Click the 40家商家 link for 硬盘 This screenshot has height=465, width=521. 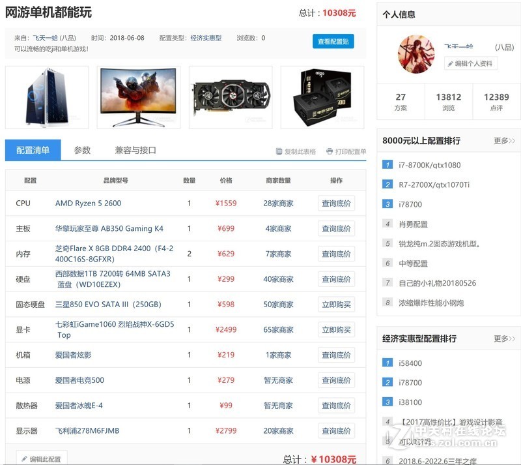point(279,279)
